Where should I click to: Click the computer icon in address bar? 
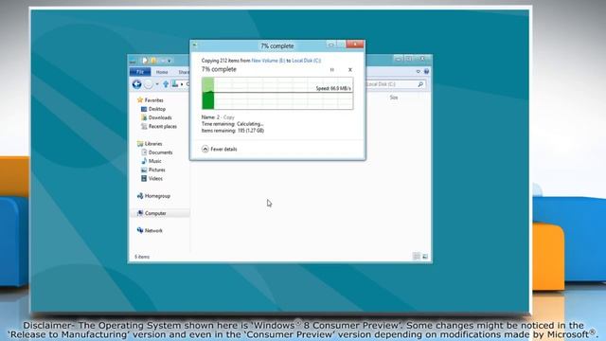(x=175, y=84)
